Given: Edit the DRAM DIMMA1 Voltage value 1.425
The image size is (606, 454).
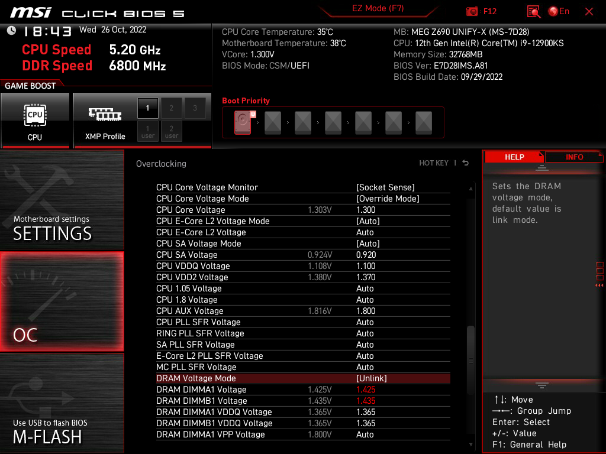Looking at the screenshot, I should point(366,390).
